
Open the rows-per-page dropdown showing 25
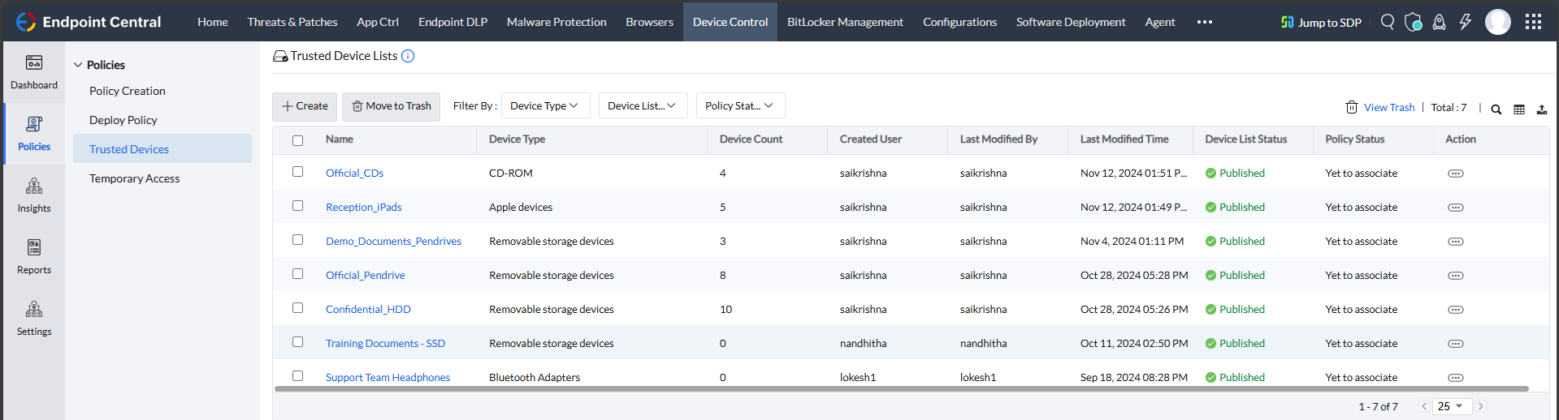tap(1450, 406)
